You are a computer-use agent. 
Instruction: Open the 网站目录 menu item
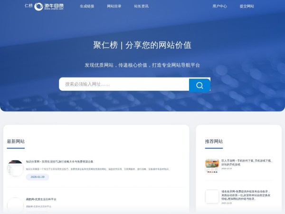(114, 6)
